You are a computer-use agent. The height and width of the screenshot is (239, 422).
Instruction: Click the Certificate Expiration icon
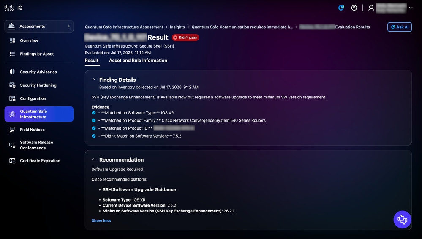12,161
